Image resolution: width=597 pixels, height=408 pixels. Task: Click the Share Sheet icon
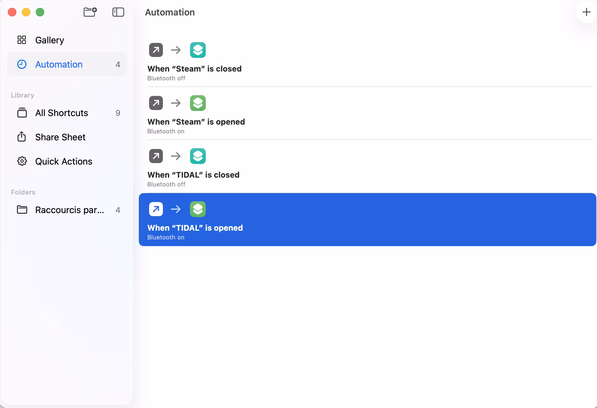pyautogui.click(x=22, y=137)
